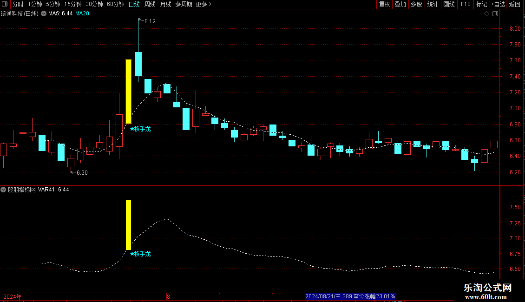Click the ★换手龙 label in the main chart
The image size is (525, 302).
pos(140,129)
